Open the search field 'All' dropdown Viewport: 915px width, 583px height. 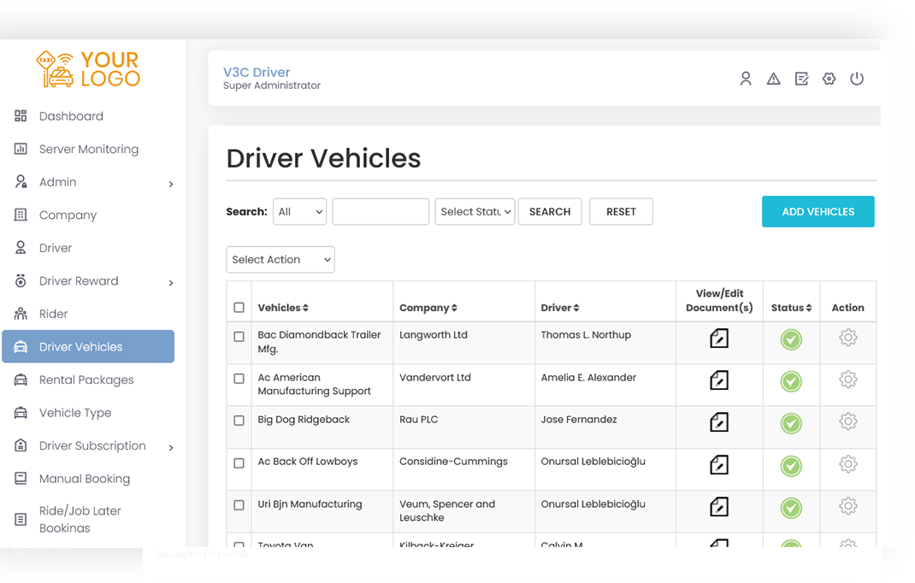click(299, 212)
